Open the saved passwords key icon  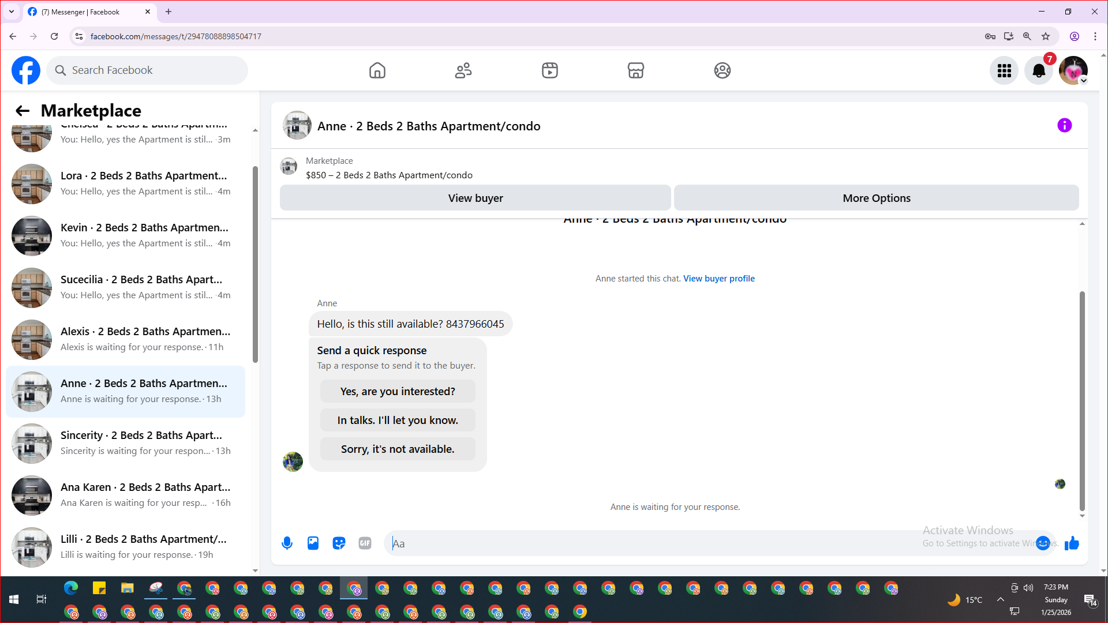click(x=990, y=36)
